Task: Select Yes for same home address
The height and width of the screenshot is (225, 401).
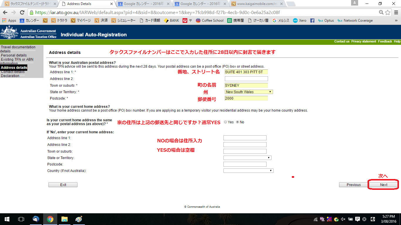Action: pyautogui.click(x=225, y=122)
